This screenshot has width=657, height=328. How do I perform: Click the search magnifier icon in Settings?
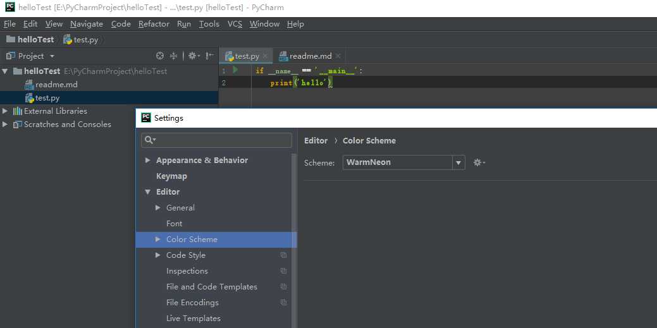click(x=150, y=140)
